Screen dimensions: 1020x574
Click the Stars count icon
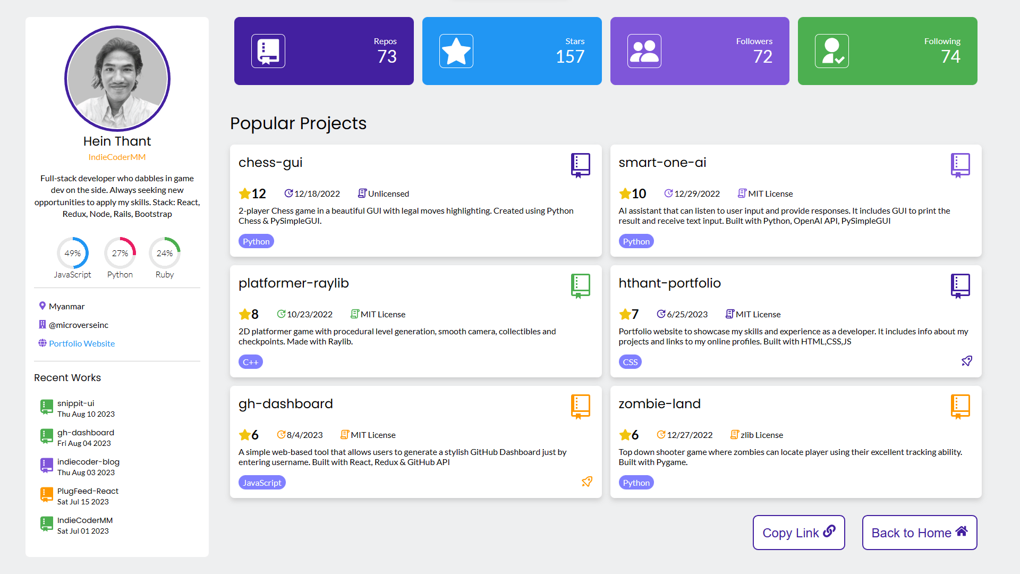pyautogui.click(x=455, y=51)
